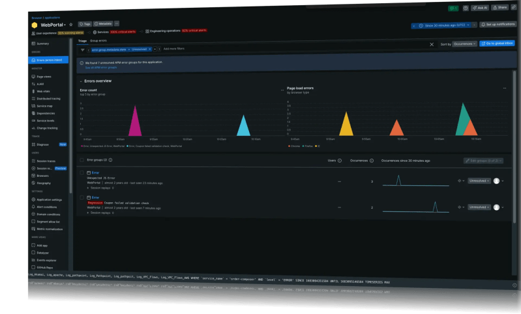Select all Error groups checkbox
This screenshot has width=521, height=314.
82,160
